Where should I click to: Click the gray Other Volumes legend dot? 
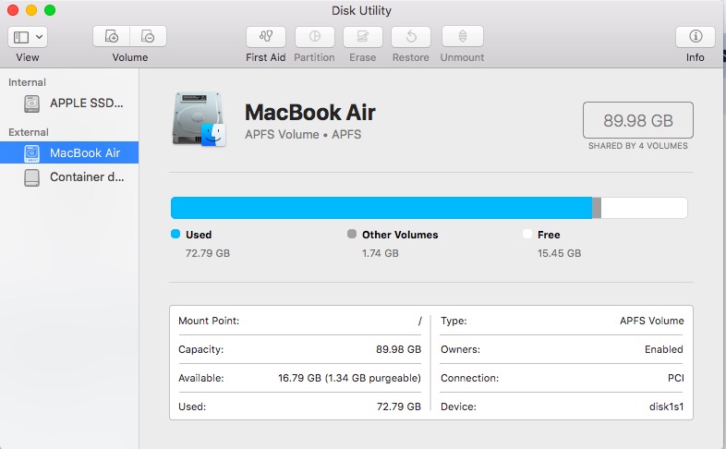point(352,234)
